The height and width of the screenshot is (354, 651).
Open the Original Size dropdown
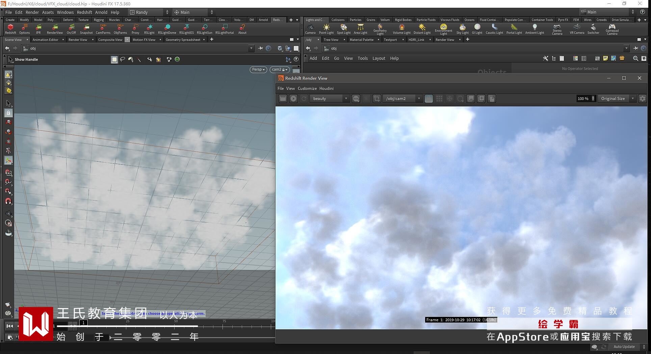coord(617,99)
